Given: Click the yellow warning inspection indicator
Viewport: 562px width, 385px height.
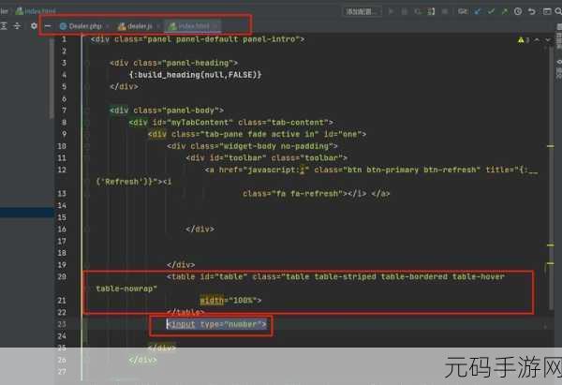Looking at the screenshot, I should (524, 40).
